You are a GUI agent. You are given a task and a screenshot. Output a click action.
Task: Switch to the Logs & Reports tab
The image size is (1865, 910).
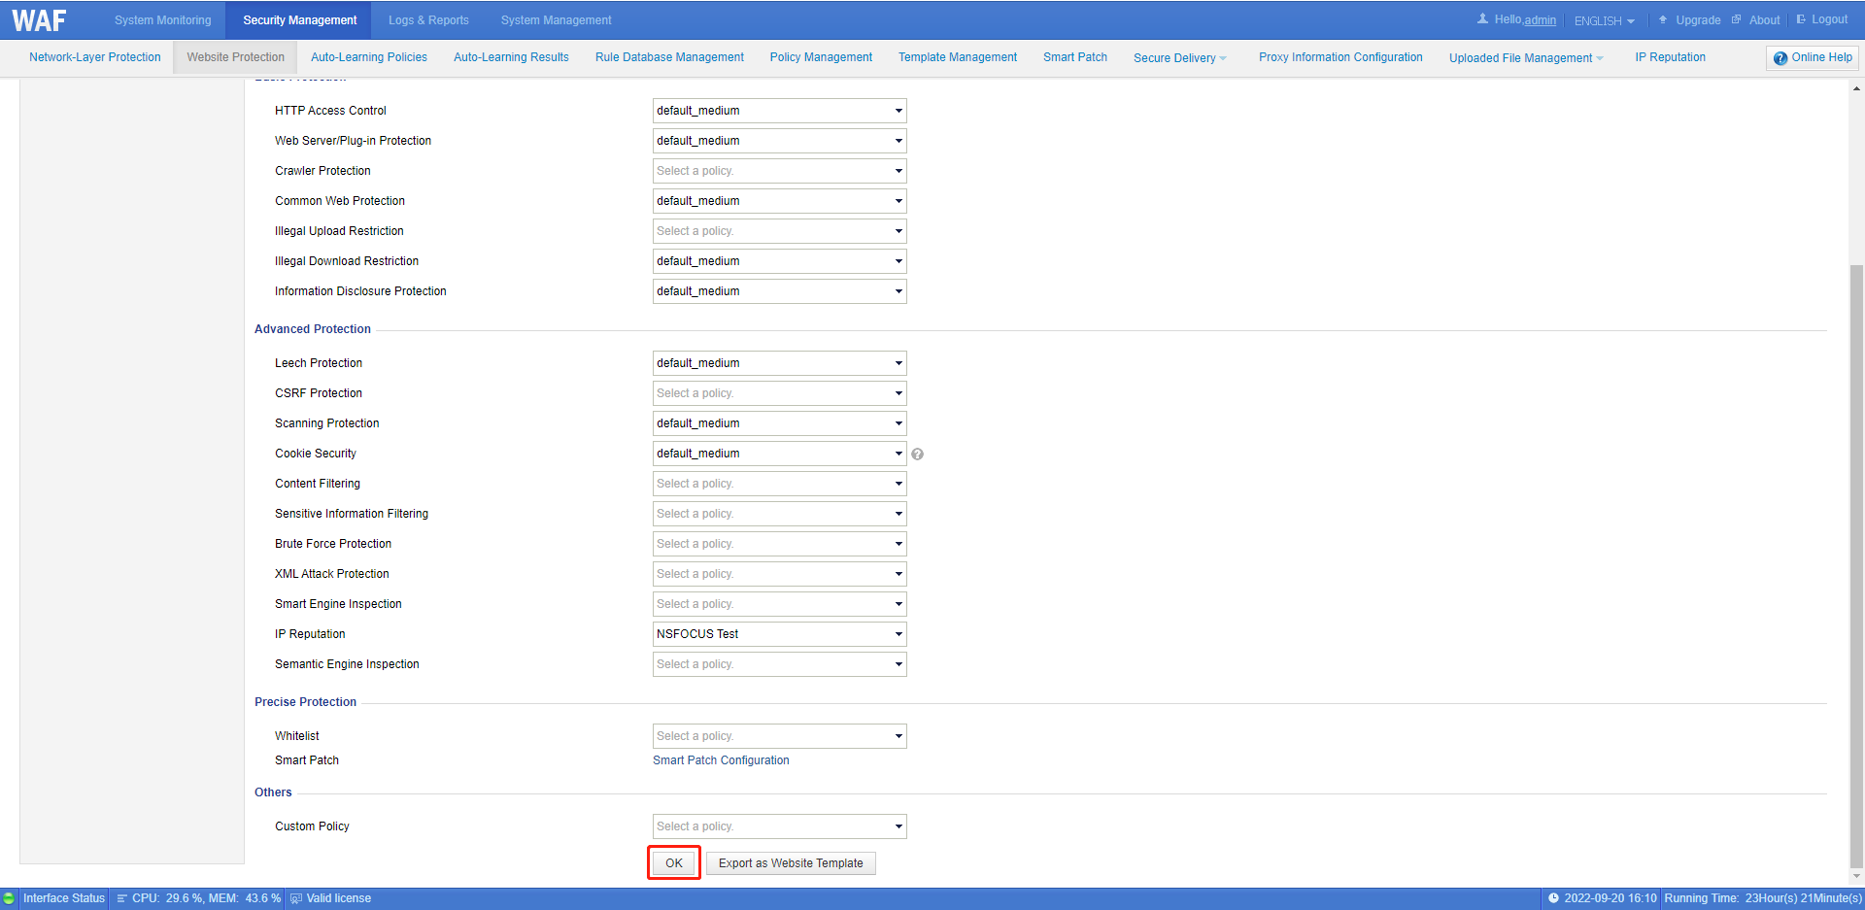pos(428,20)
